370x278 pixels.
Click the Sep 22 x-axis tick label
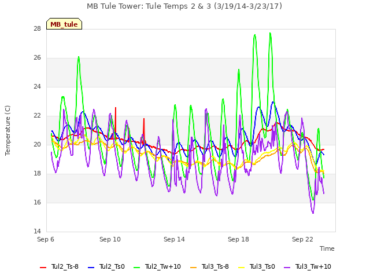click(x=302, y=239)
